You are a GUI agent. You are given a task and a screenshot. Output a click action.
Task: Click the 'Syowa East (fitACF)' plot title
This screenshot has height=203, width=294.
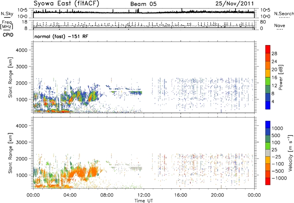(67, 4)
